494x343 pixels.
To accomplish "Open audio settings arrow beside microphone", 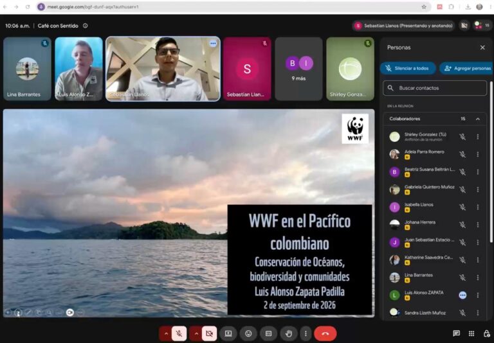I will (166, 333).
